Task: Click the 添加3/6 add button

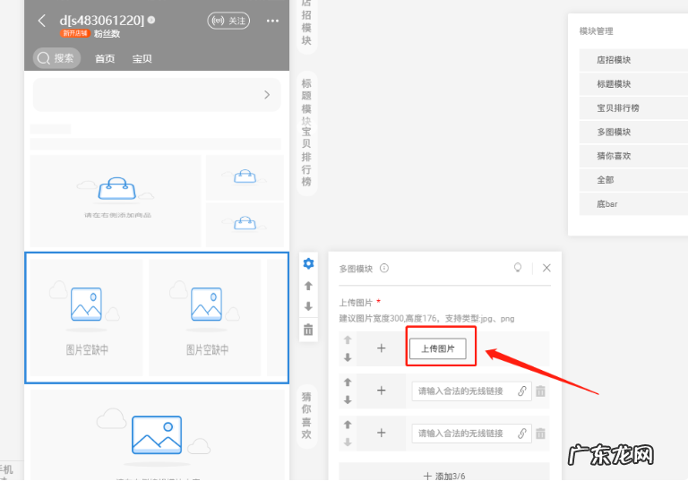Action: click(x=444, y=472)
